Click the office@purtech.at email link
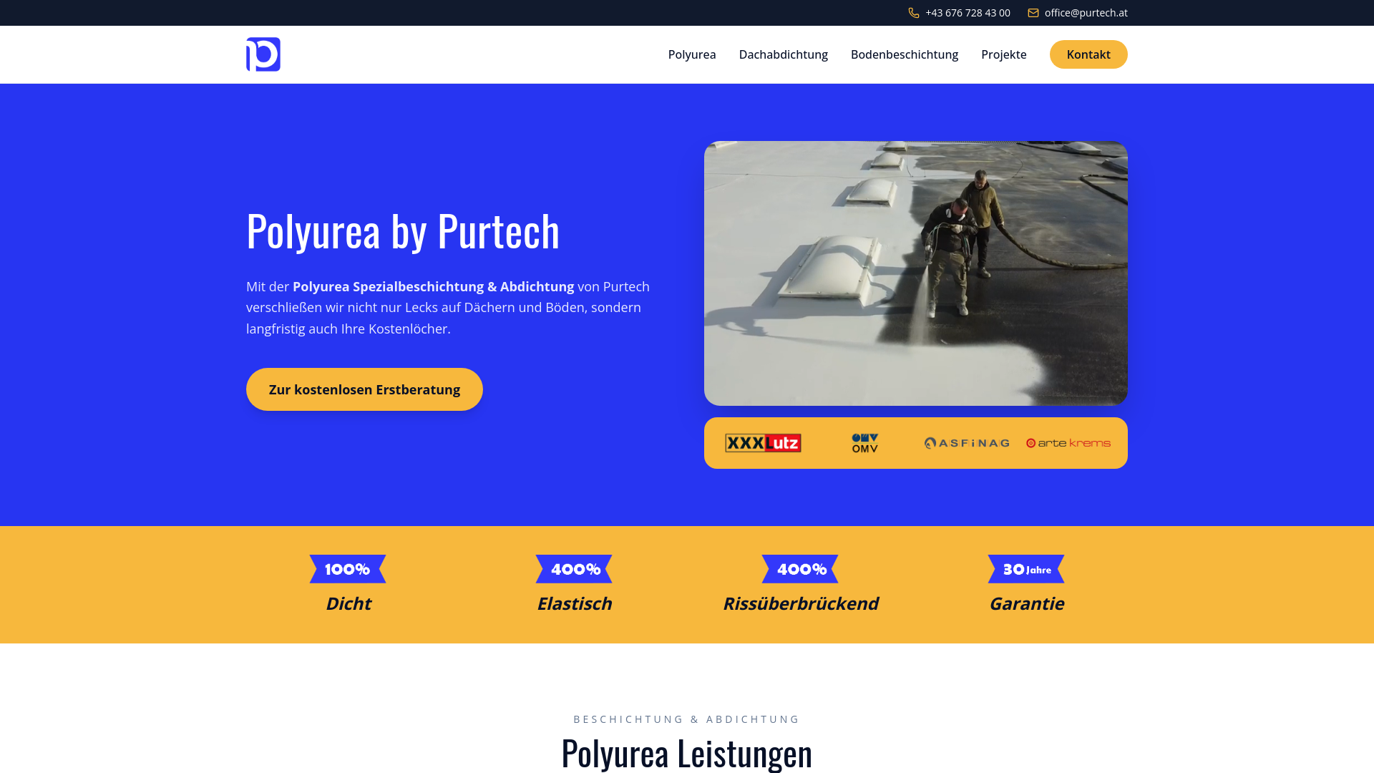This screenshot has width=1374, height=773. coord(1086,13)
